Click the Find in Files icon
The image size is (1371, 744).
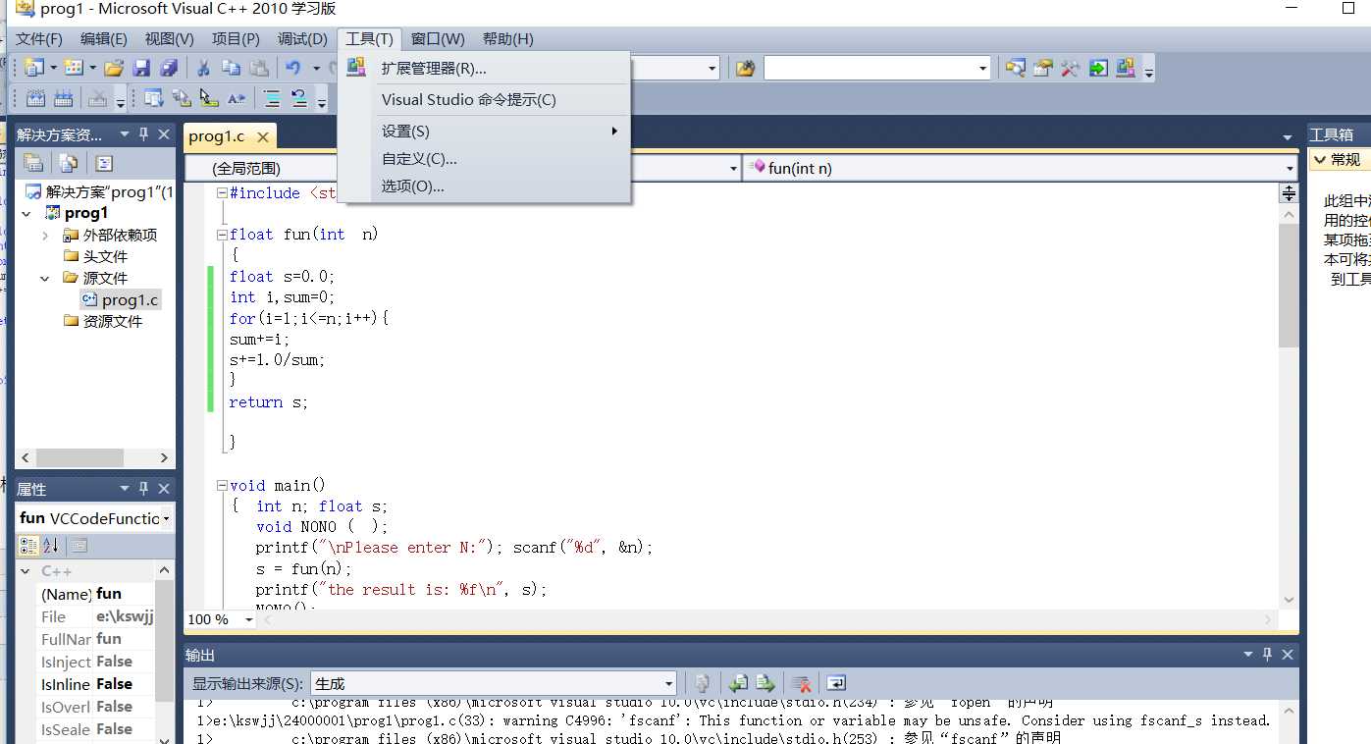746,68
